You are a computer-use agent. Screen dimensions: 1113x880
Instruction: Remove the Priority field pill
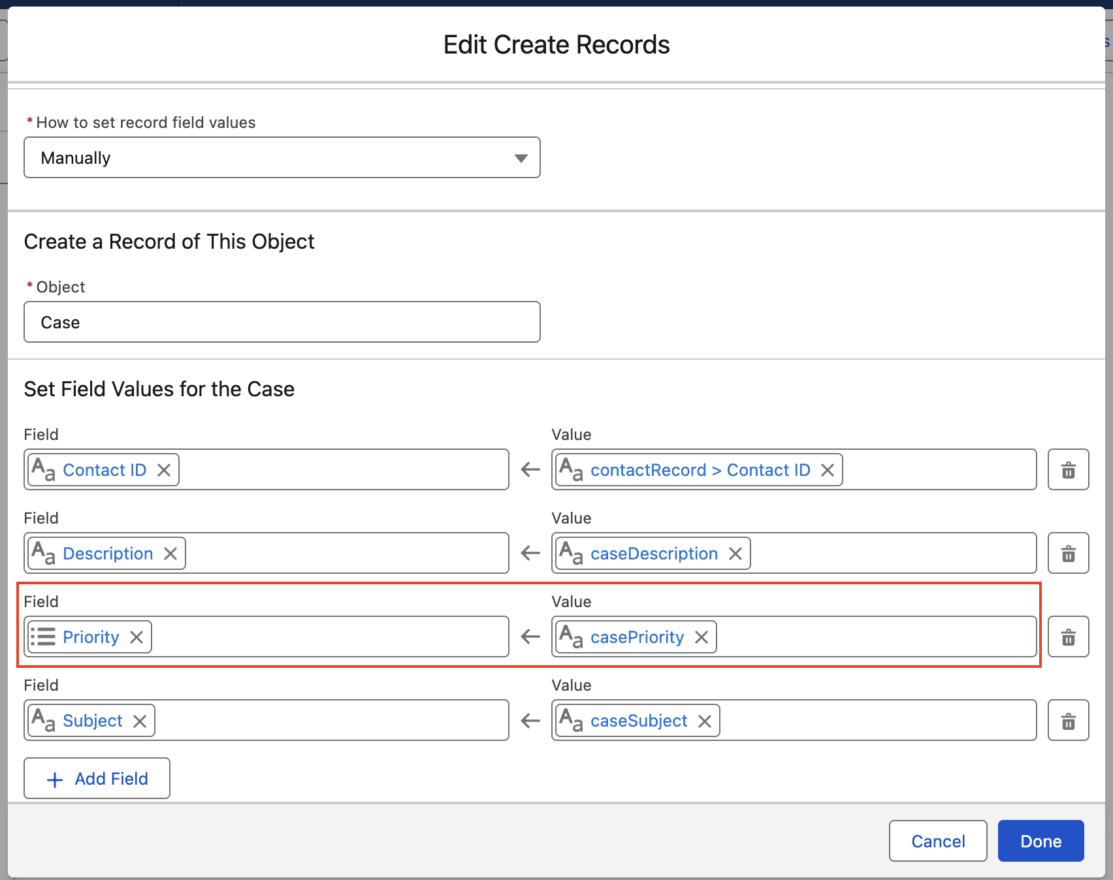click(137, 637)
